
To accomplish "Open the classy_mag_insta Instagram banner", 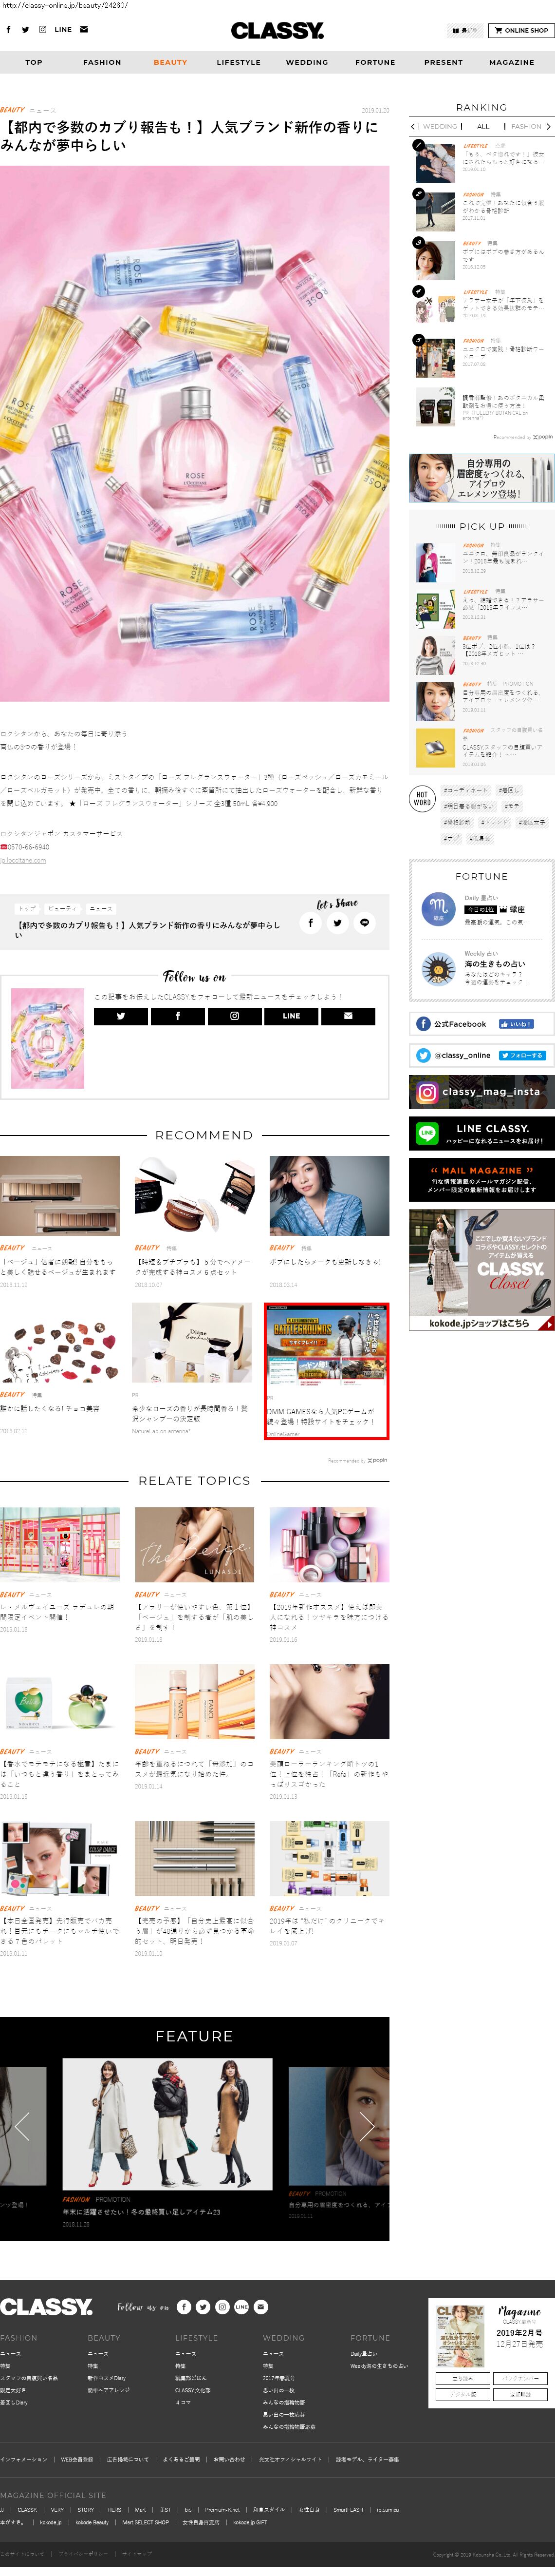I will click(481, 1092).
